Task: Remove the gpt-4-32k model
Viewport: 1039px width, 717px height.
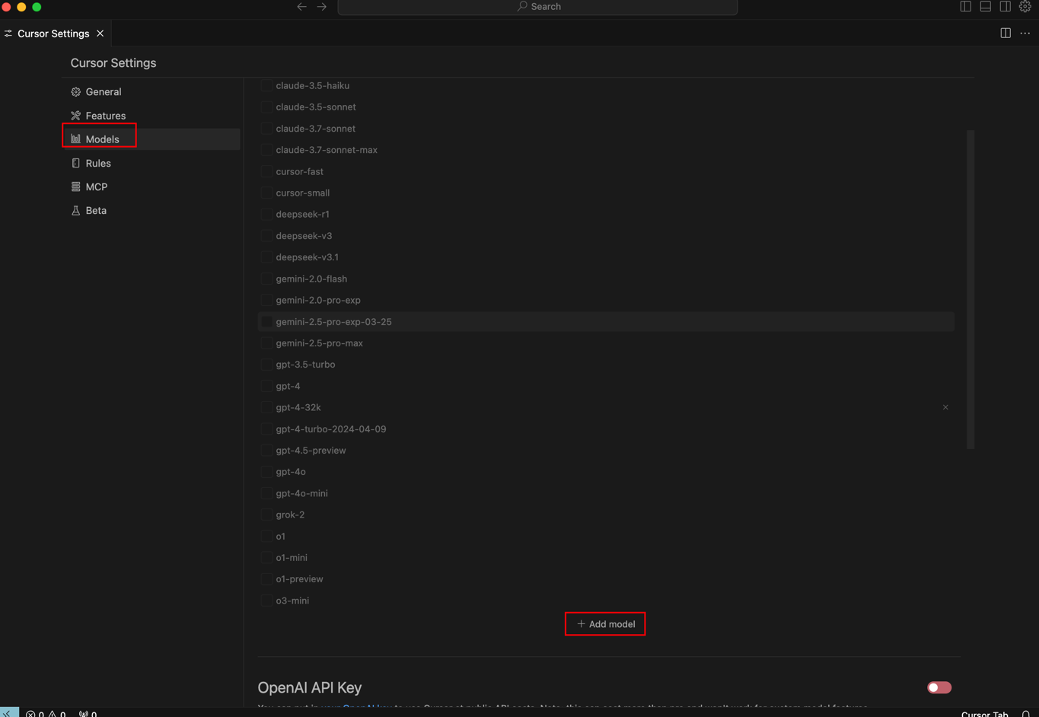Action: [x=945, y=407]
